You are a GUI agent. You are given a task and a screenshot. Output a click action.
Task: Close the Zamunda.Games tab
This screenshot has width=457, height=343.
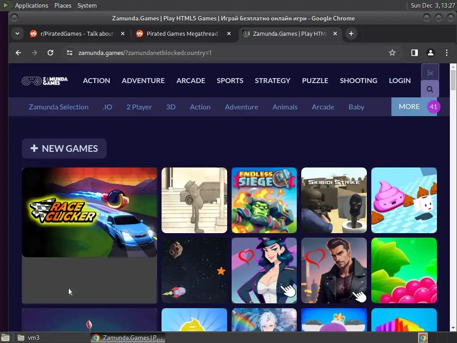click(335, 33)
